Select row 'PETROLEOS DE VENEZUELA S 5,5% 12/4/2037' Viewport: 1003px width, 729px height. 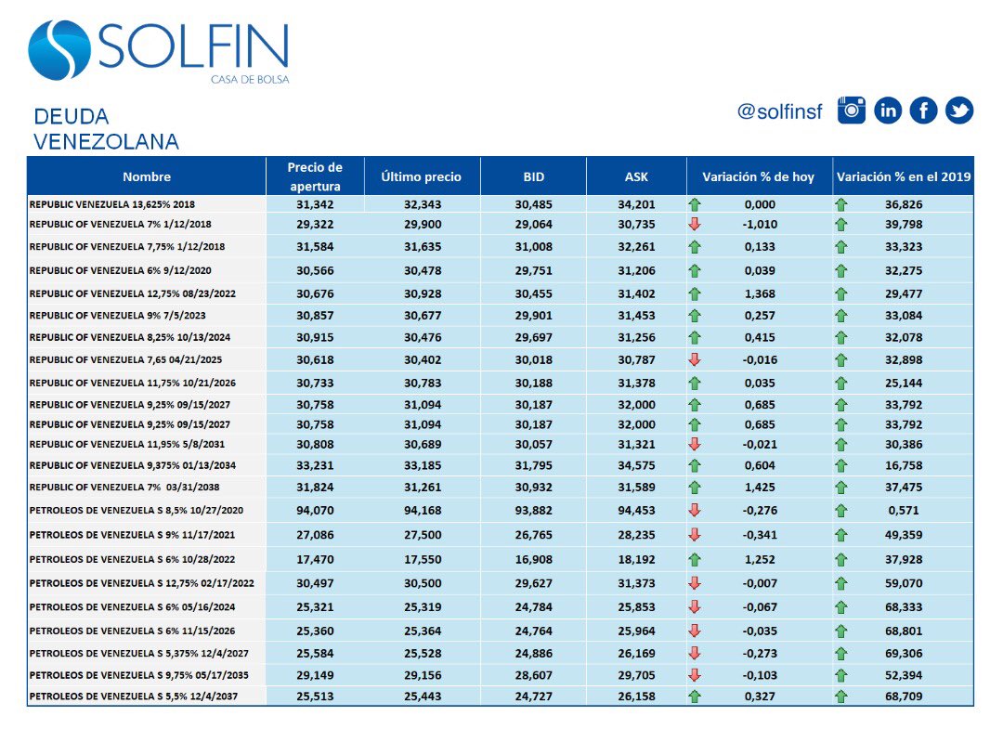[501, 696]
